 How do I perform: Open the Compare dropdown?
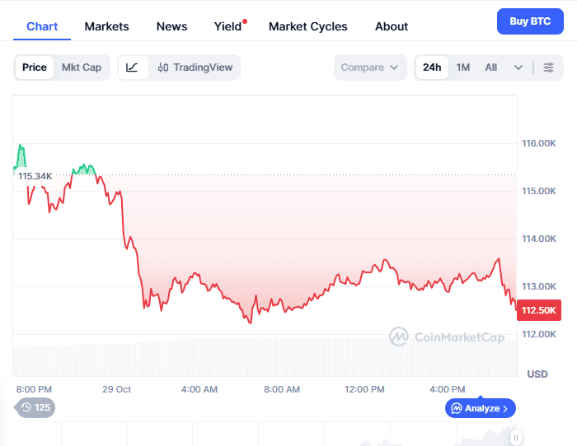370,67
